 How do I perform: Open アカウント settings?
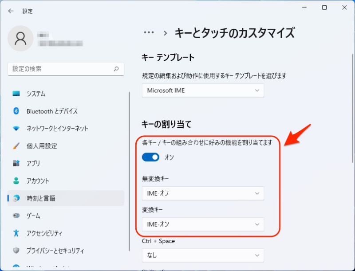click(x=66, y=181)
